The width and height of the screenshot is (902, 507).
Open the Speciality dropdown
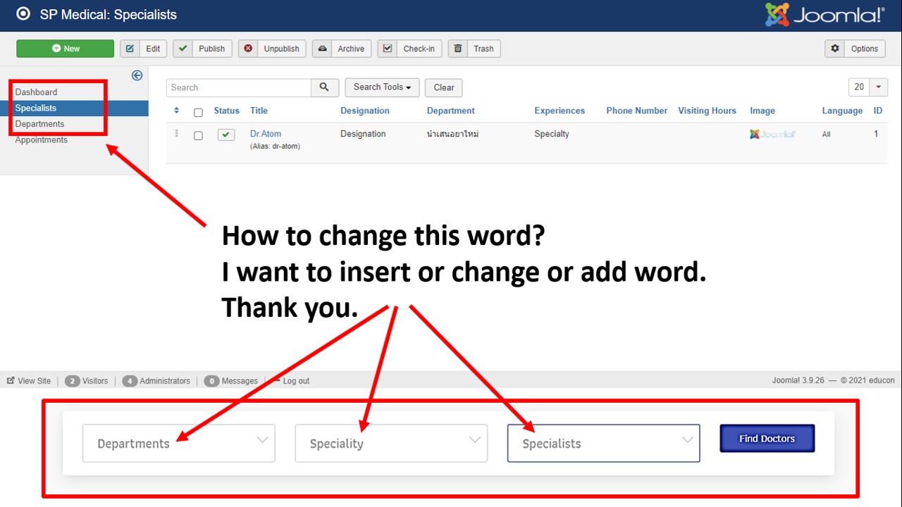tap(391, 443)
